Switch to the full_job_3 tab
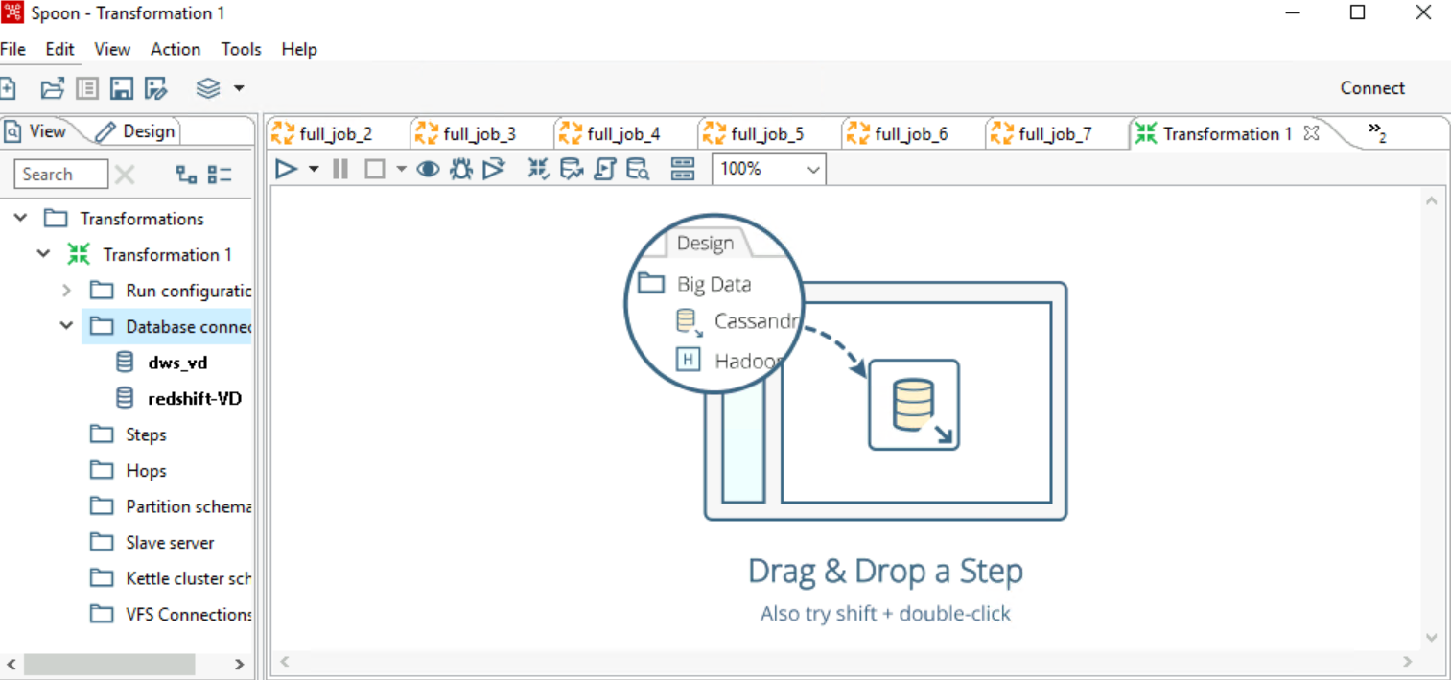This screenshot has height=680, width=1451. point(480,134)
